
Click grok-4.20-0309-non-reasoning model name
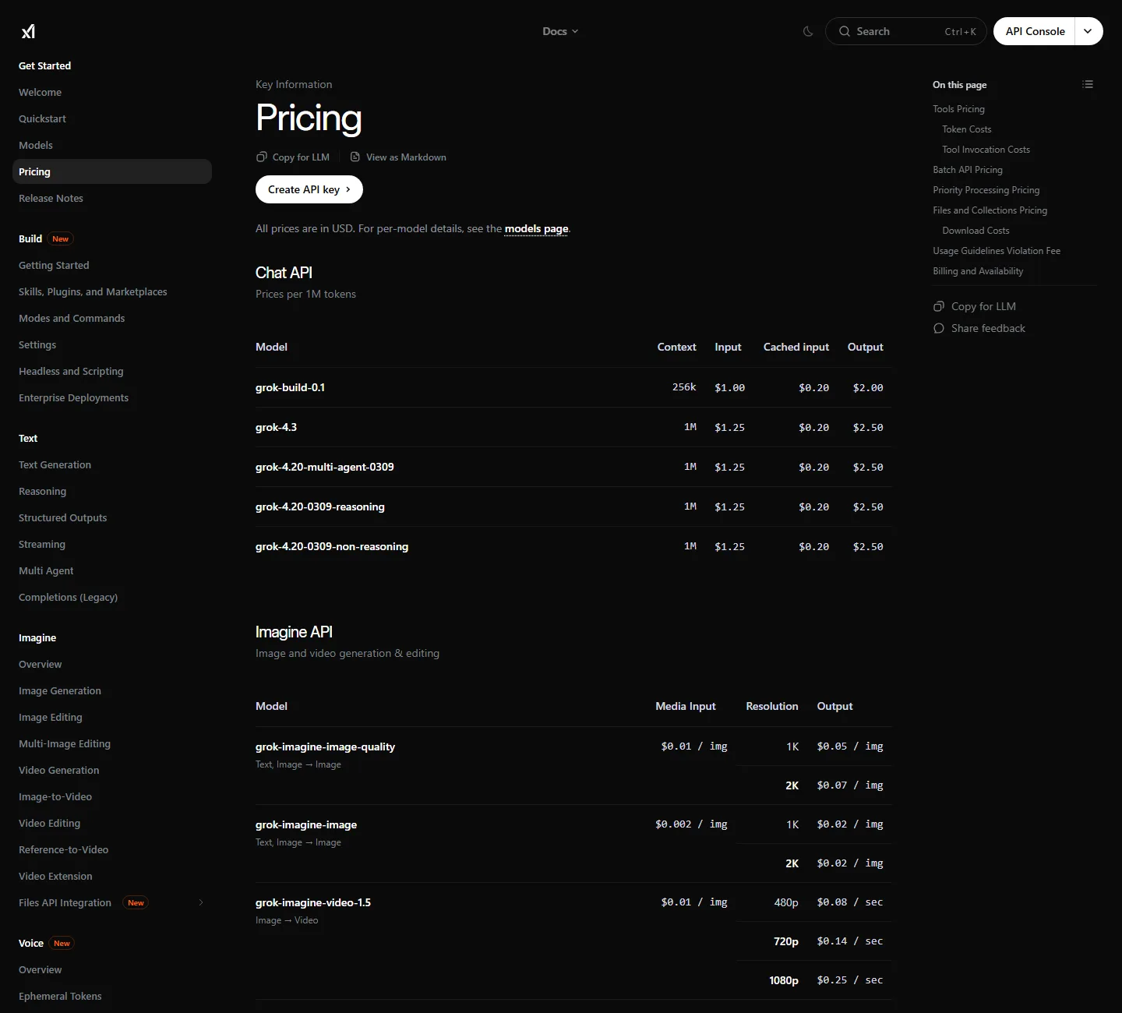(332, 546)
